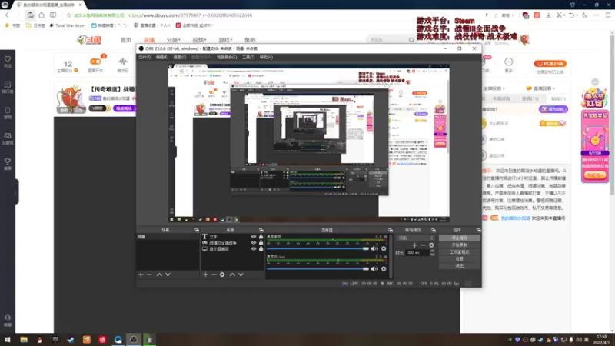Mute the mic/Aux speaker icon
Screen dimensions: 615x346
click(374, 268)
